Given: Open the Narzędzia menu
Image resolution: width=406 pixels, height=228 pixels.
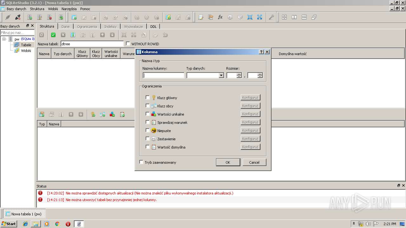Looking at the screenshot, I should 69,9.
